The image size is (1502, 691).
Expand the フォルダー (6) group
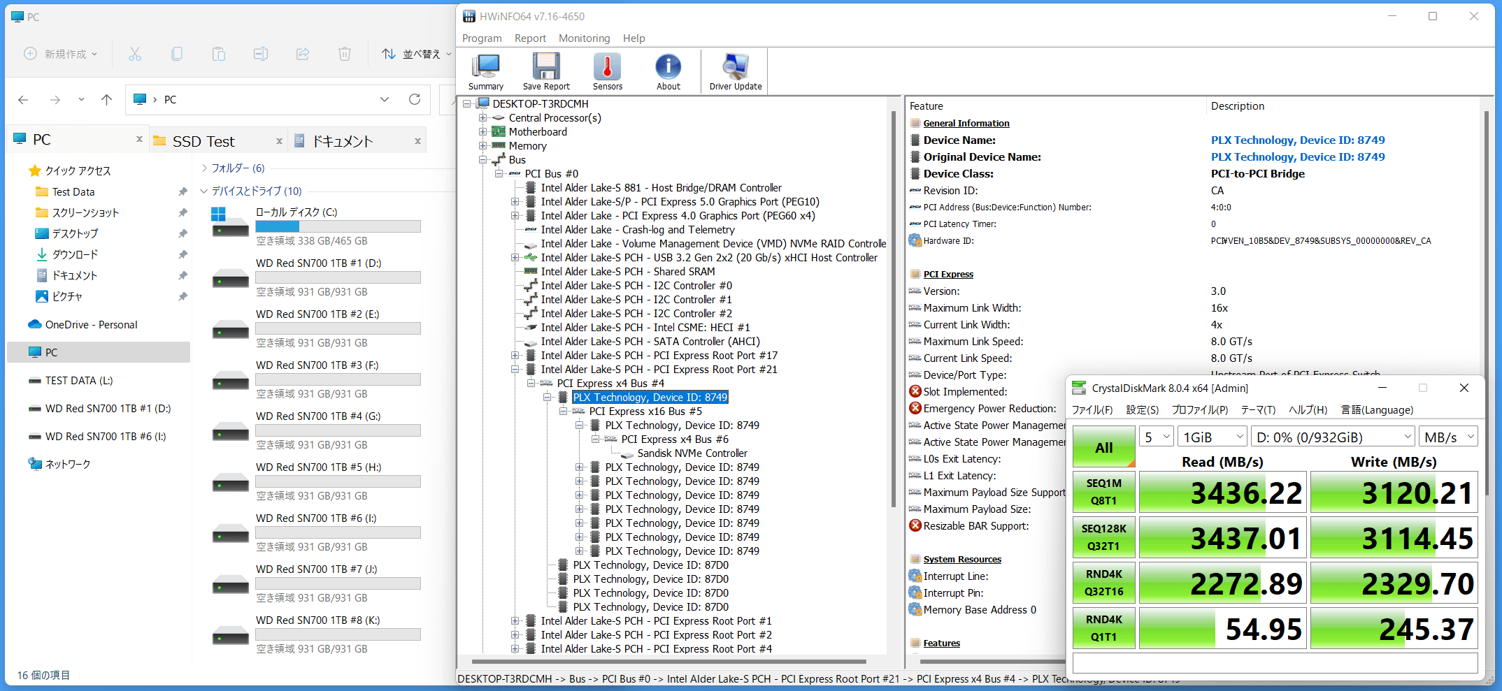click(x=204, y=168)
